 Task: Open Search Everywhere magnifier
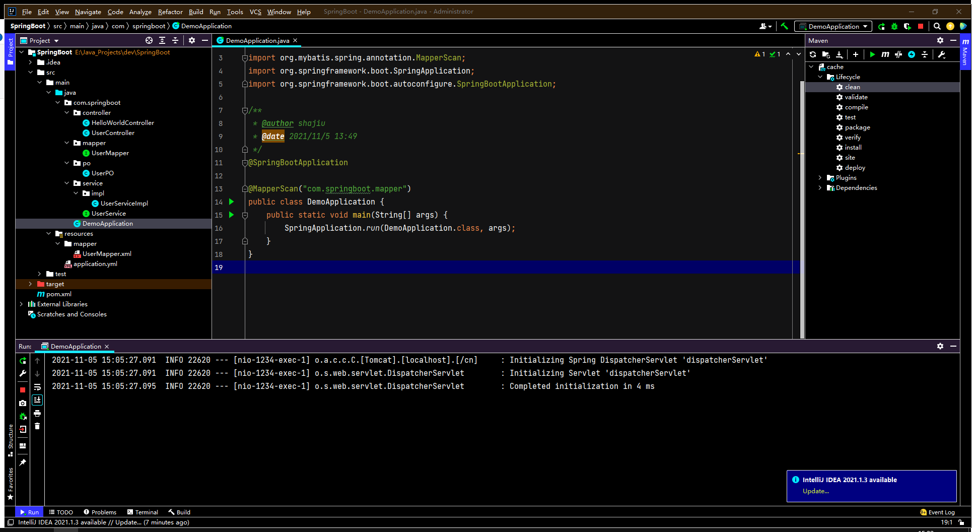937,26
